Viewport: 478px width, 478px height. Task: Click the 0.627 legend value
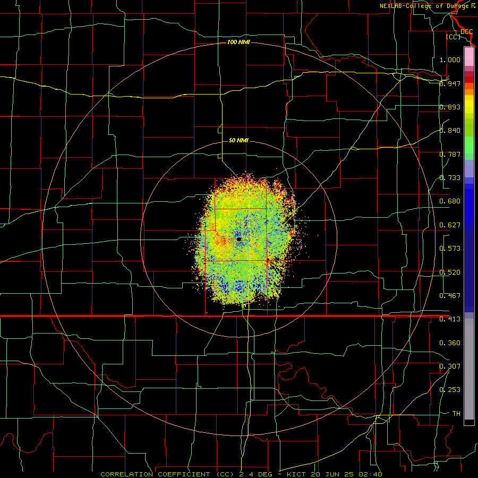click(x=450, y=225)
